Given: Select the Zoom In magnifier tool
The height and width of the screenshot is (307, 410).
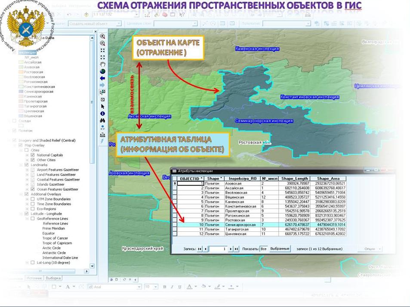Looking at the screenshot, I should (x=102, y=36).
